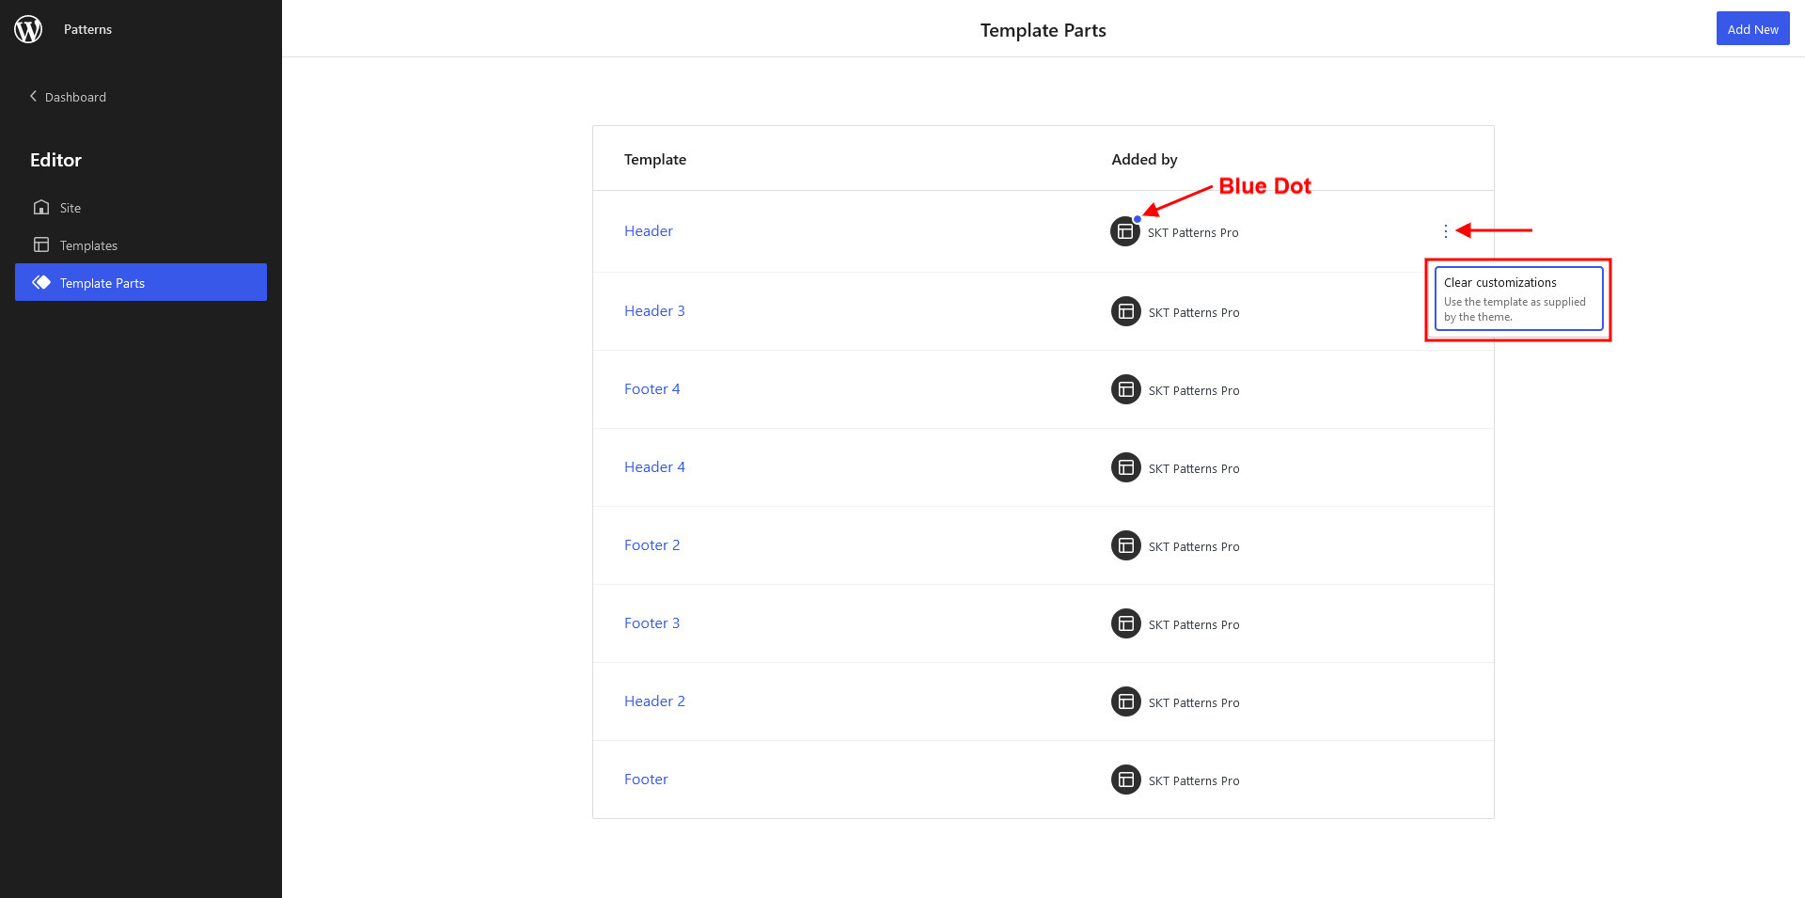The width and height of the screenshot is (1805, 898).
Task: Open the Header template part link
Action: 648,231
